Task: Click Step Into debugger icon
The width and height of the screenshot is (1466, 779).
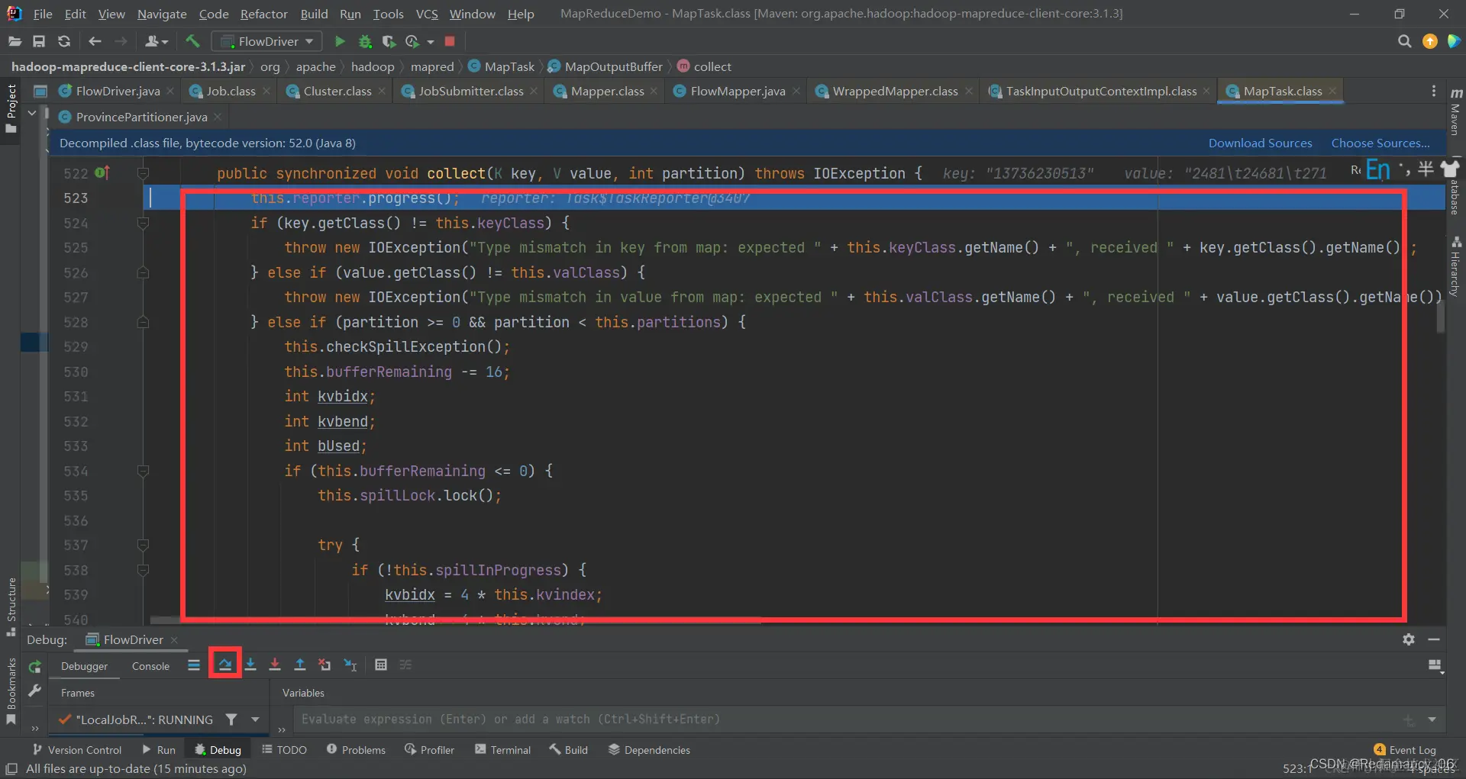Action: [250, 665]
